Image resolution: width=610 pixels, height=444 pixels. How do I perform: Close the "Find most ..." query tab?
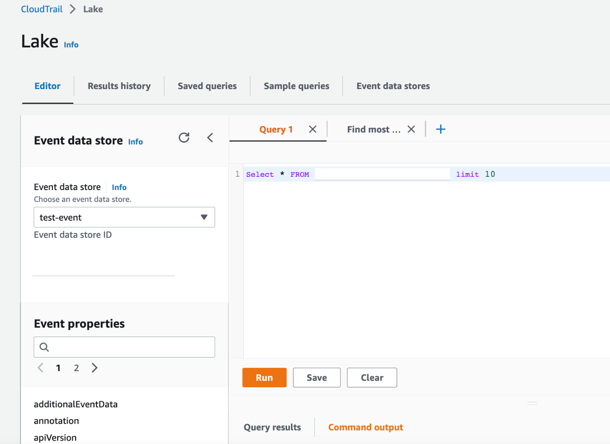tap(411, 129)
